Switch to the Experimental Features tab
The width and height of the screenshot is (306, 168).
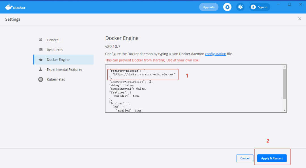point(65,69)
